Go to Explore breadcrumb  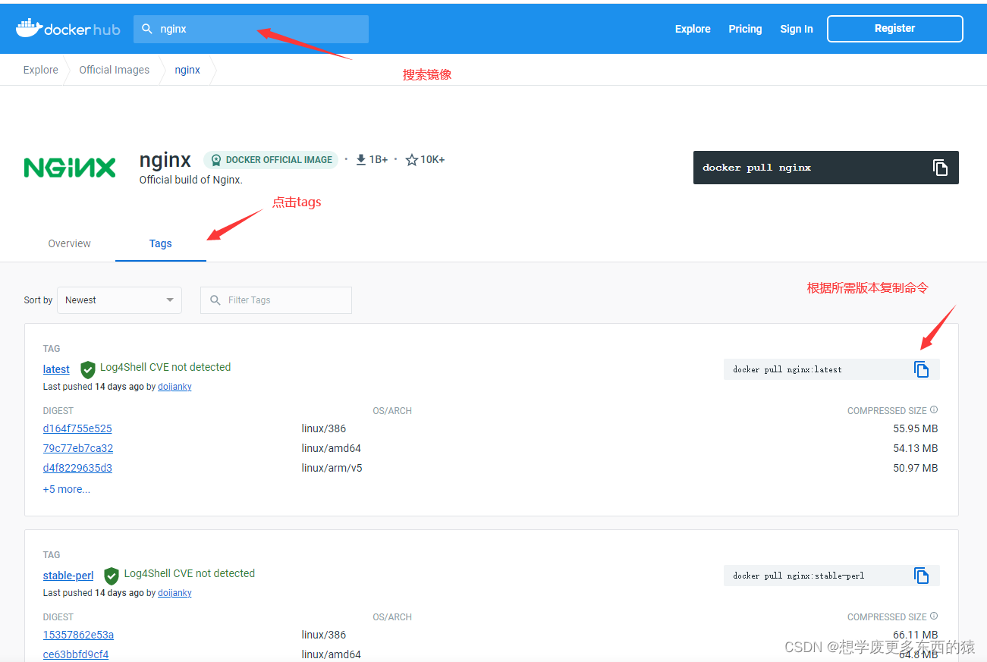[x=41, y=70]
